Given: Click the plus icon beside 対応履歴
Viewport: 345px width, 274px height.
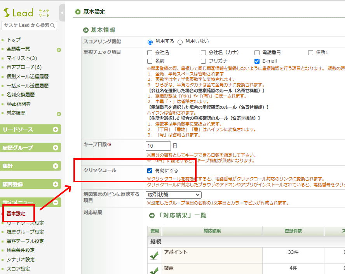Looking at the screenshot, I should click(x=59, y=114).
